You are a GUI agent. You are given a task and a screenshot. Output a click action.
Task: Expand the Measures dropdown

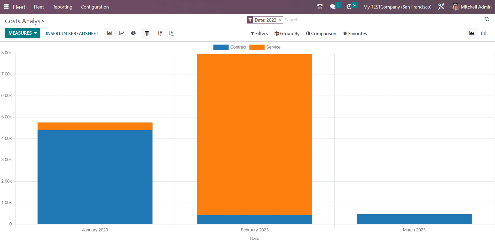click(x=22, y=33)
